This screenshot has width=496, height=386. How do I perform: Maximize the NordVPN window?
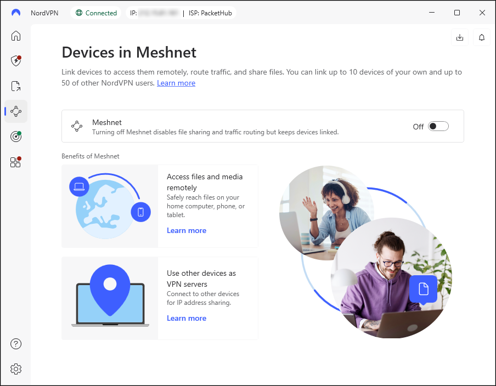(x=457, y=13)
